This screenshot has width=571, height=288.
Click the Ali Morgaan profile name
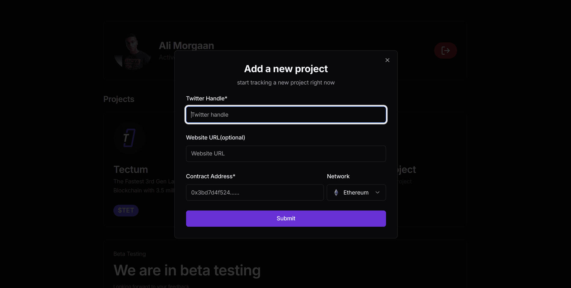coord(186,46)
